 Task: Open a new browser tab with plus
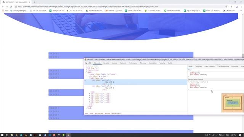tap(34, 2)
